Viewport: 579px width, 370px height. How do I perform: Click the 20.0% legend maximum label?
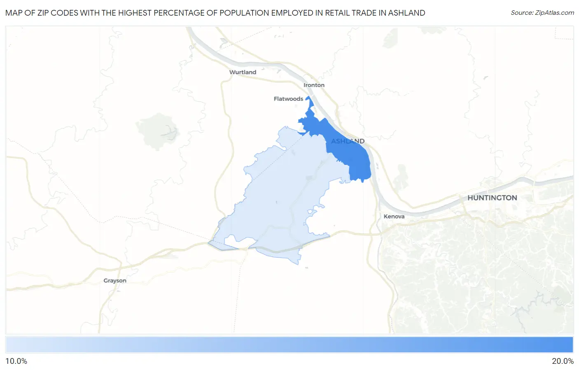(563, 361)
